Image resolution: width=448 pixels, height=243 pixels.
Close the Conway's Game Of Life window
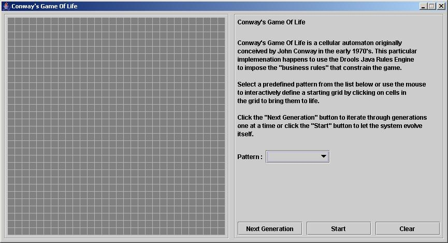click(x=440, y=6)
